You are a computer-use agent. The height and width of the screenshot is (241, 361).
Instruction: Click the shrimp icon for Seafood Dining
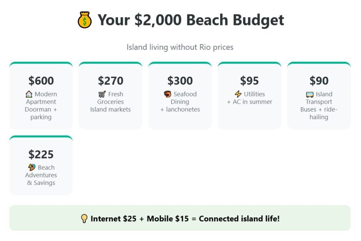pyautogui.click(x=167, y=94)
